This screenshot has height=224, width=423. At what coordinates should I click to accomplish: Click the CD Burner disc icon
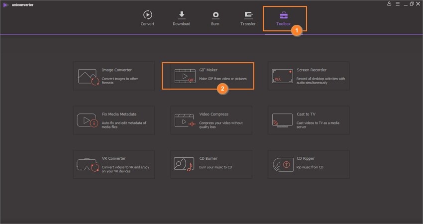[x=184, y=164]
